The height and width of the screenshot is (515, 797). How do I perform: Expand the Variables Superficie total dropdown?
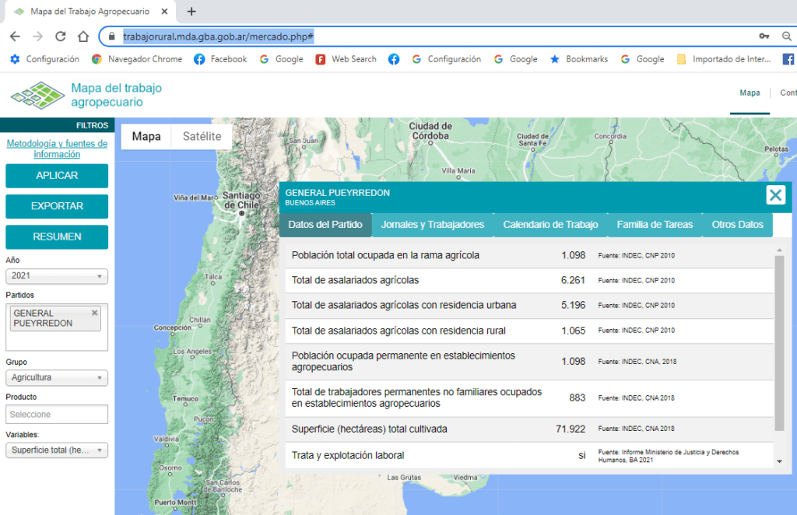pyautogui.click(x=57, y=450)
